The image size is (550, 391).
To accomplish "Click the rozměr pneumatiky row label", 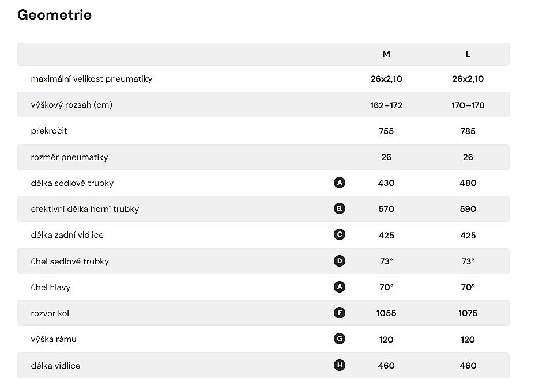I will tap(69, 157).
